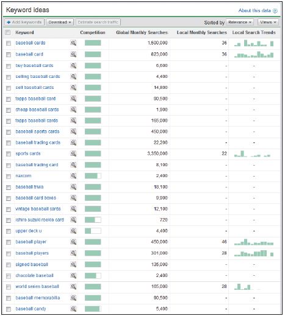
Task: Click the competition bar for ichiro suzuki rookie card
Action: click(93, 220)
